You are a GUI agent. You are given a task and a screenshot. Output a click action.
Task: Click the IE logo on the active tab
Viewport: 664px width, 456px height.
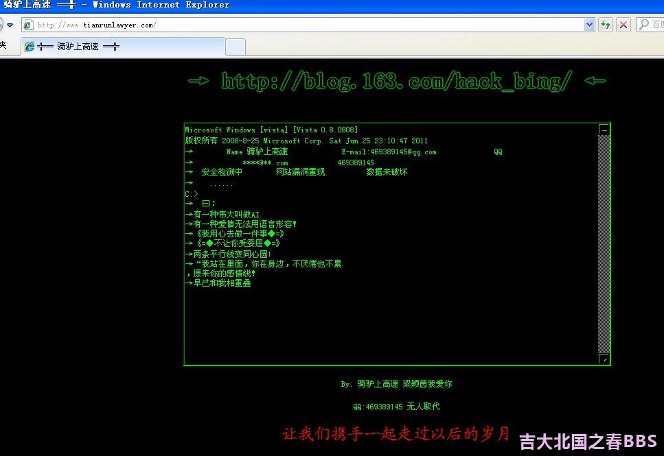[x=30, y=47]
